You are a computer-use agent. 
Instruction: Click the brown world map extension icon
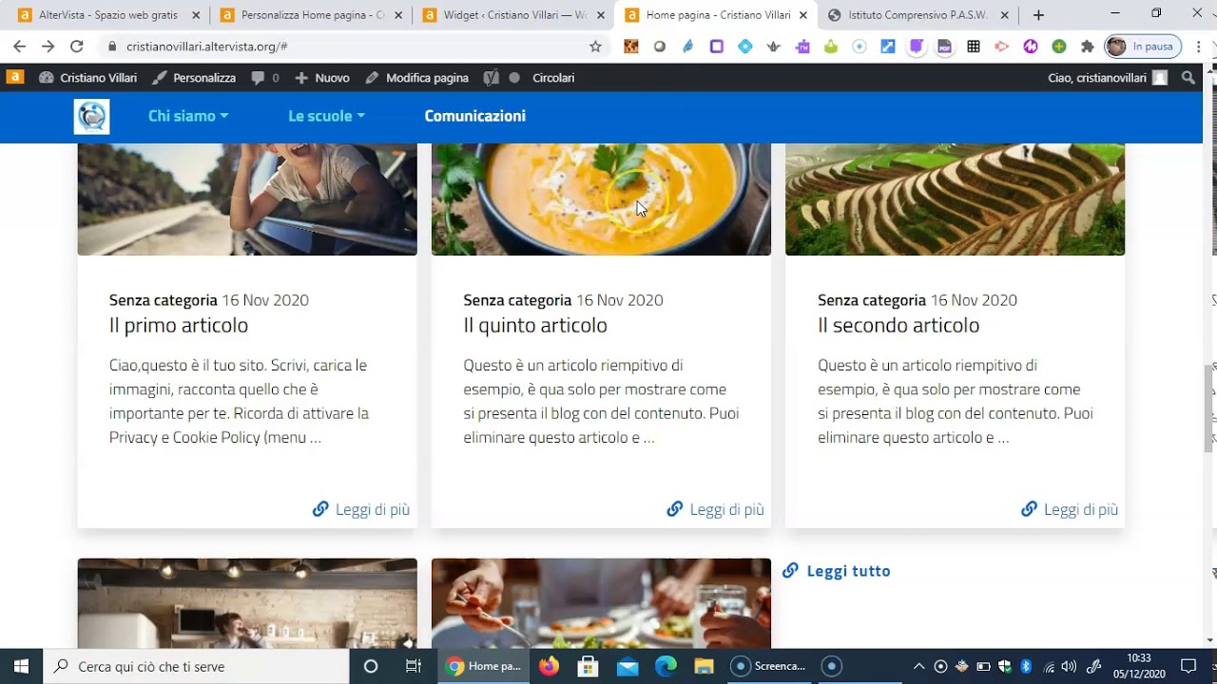pos(631,47)
